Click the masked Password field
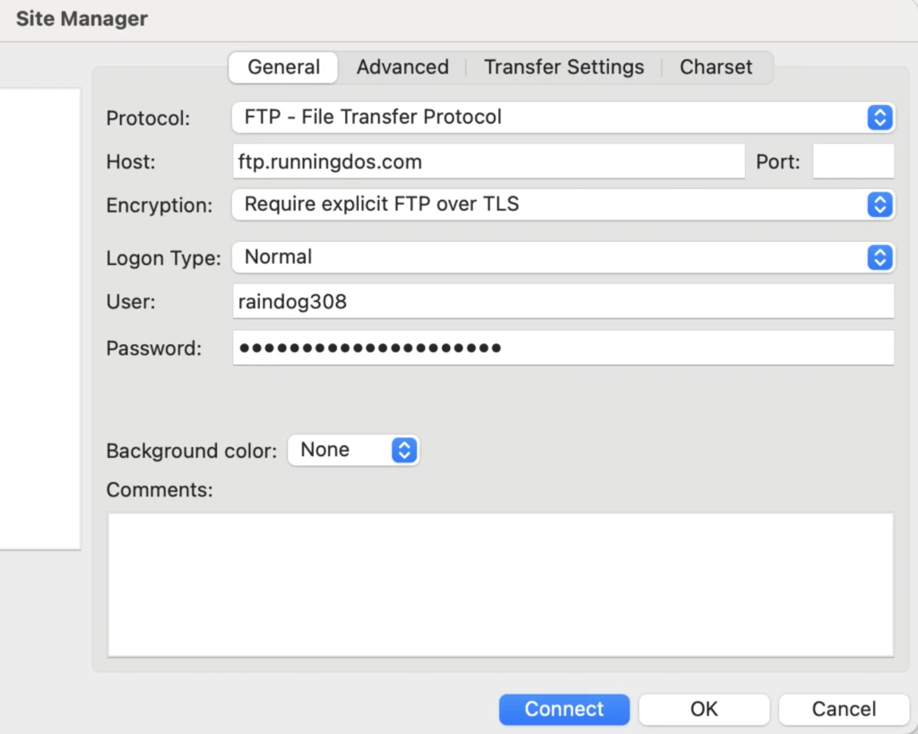Screen dimensions: 918x734 pyautogui.click(x=563, y=349)
